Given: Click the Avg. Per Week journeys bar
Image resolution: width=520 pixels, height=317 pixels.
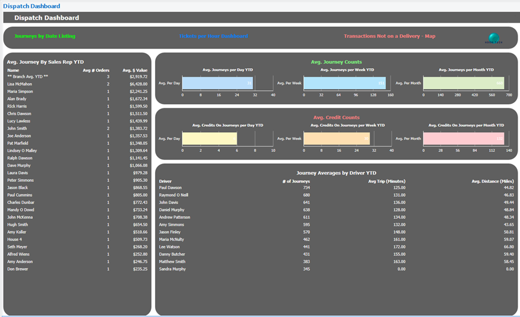Looking at the screenshot, I should click(344, 83).
